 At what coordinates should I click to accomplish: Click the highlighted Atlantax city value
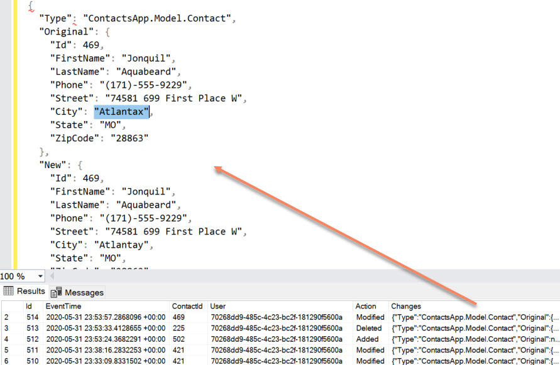click(x=121, y=111)
